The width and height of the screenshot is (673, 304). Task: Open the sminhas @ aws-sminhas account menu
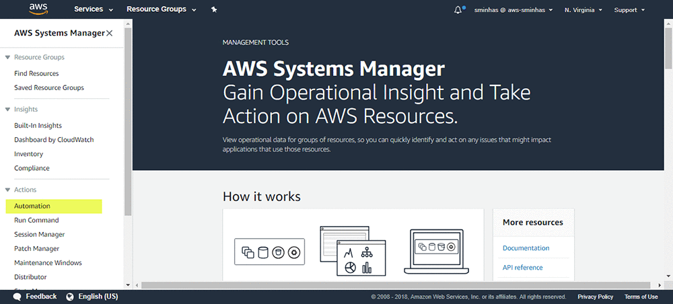pyautogui.click(x=513, y=10)
